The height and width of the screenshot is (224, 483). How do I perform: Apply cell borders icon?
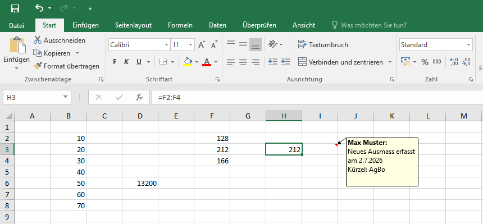163,62
